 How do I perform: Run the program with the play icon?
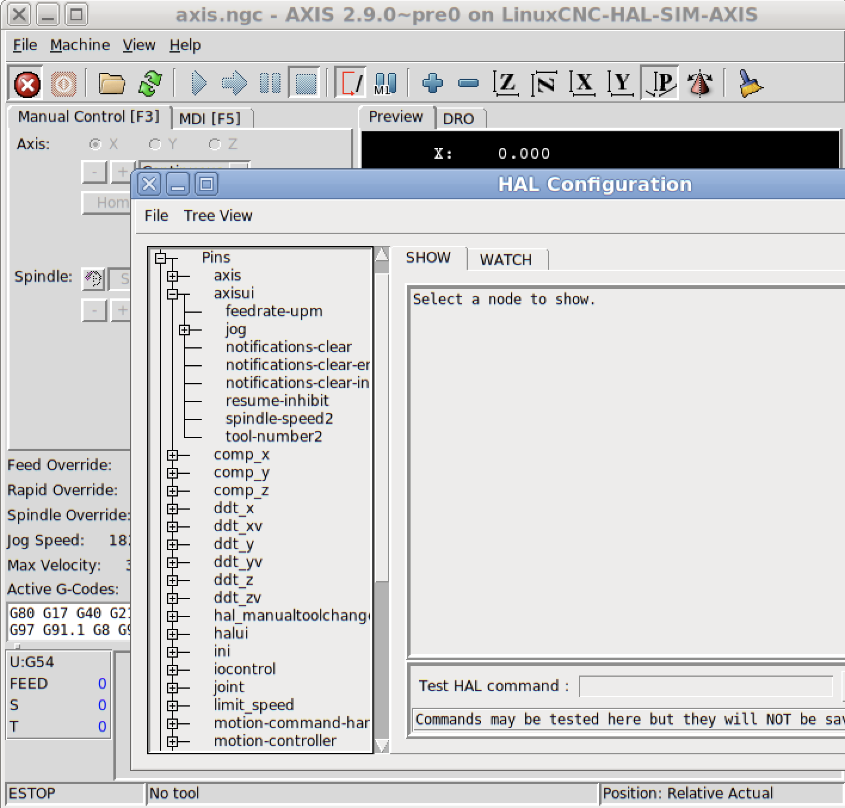pos(199,83)
